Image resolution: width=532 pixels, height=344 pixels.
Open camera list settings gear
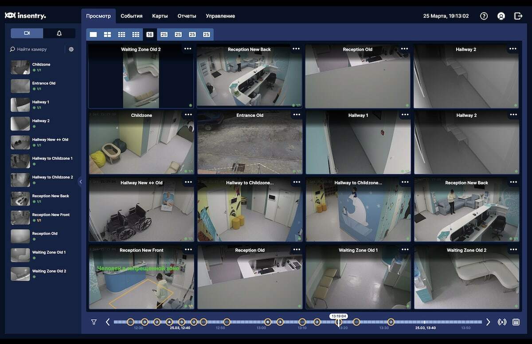71,49
